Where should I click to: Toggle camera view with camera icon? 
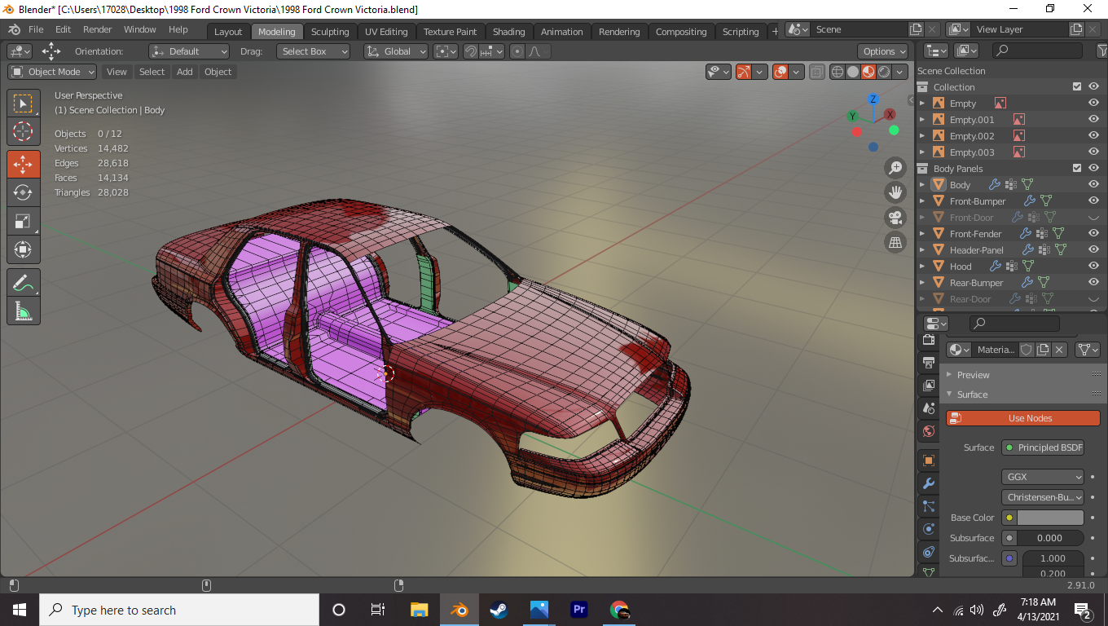click(x=895, y=218)
